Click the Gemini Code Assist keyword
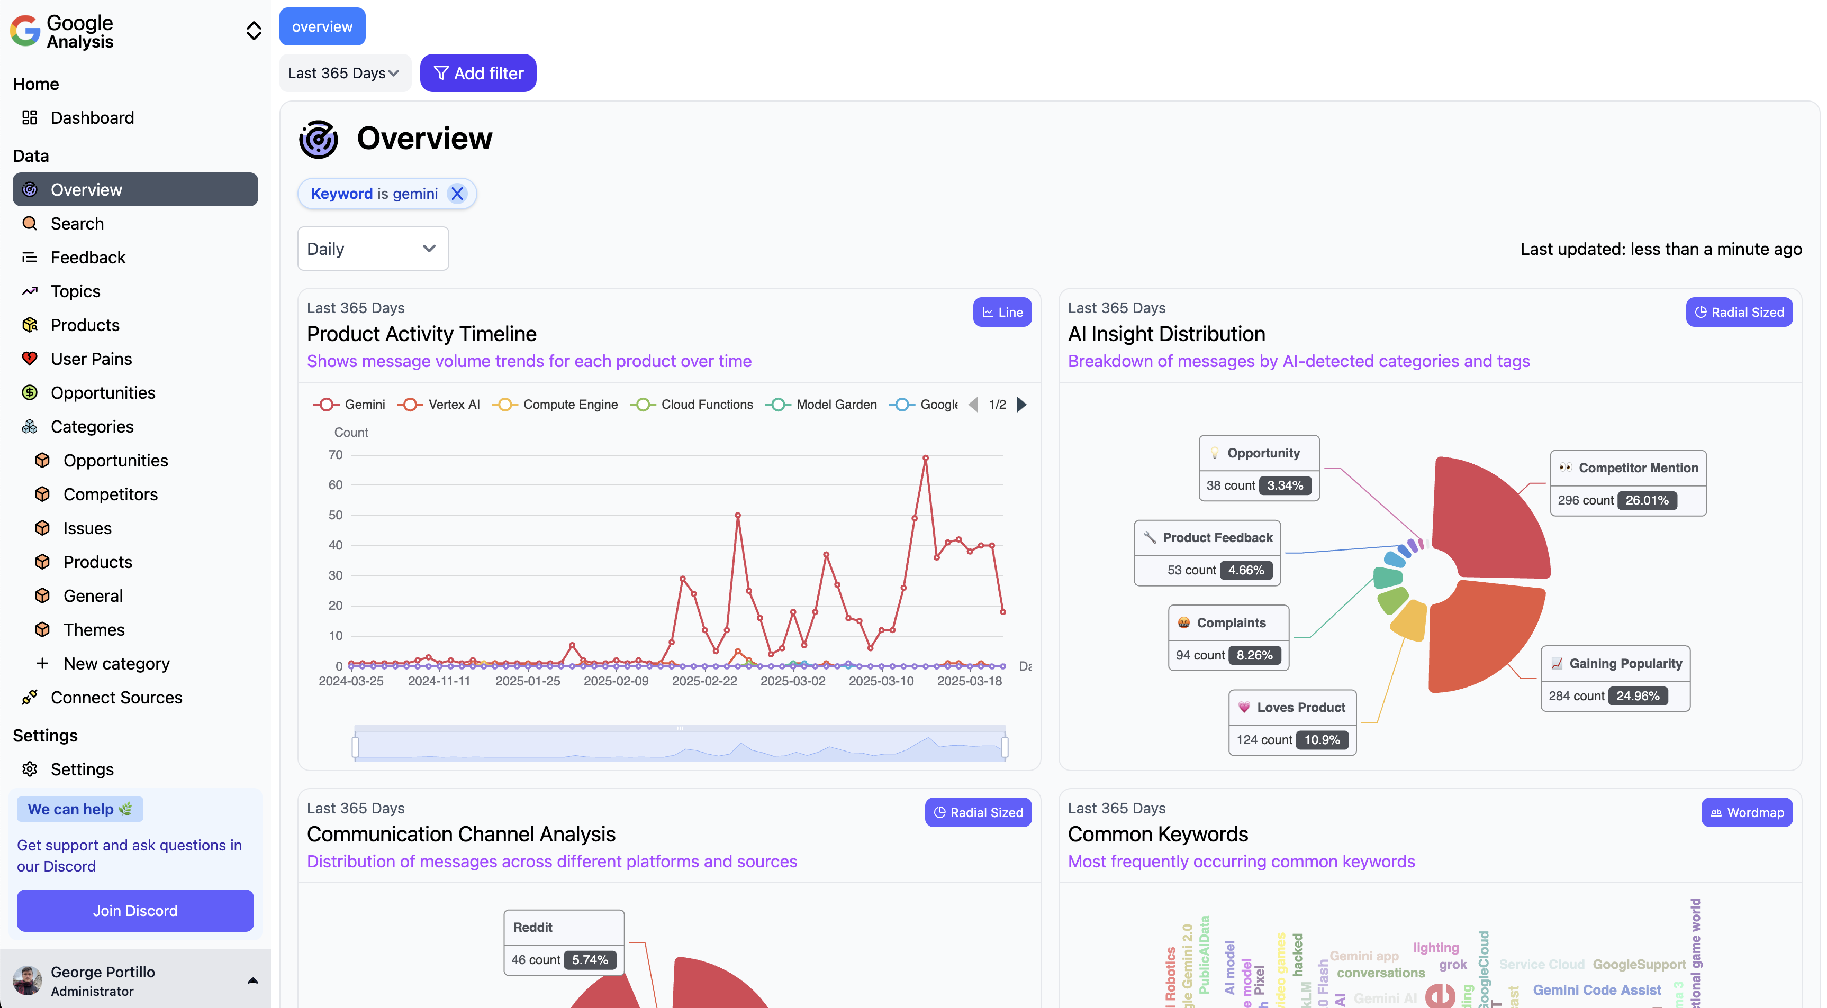 pos(1596,989)
